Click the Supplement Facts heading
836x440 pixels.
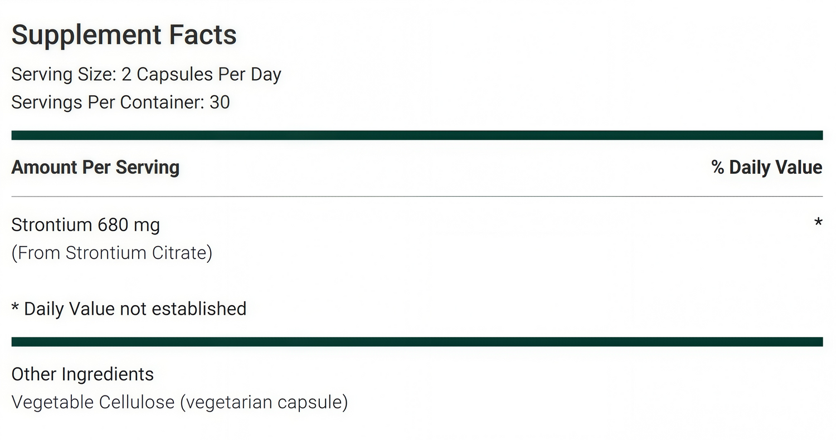124,35
